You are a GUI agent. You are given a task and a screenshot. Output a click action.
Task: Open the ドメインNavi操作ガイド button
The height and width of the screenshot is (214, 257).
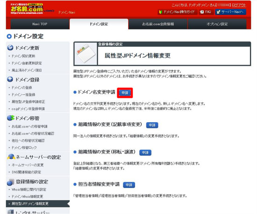coord(178,12)
